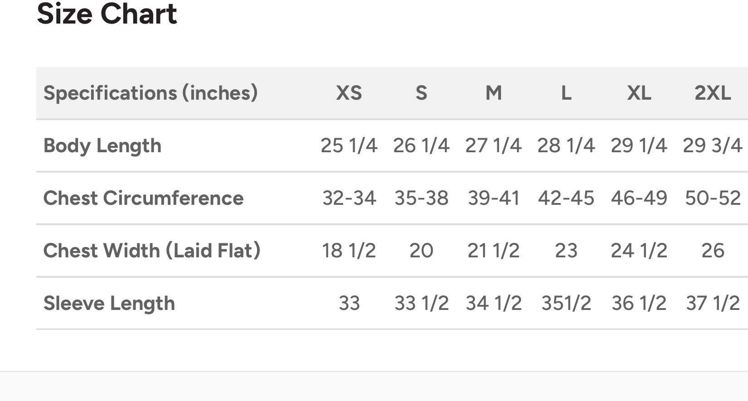Click the Specifications (inches) header cell
The height and width of the screenshot is (401, 748).
151,93
